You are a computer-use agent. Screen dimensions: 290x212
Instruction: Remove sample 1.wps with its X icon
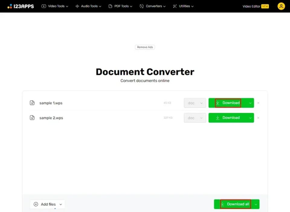[258, 103]
